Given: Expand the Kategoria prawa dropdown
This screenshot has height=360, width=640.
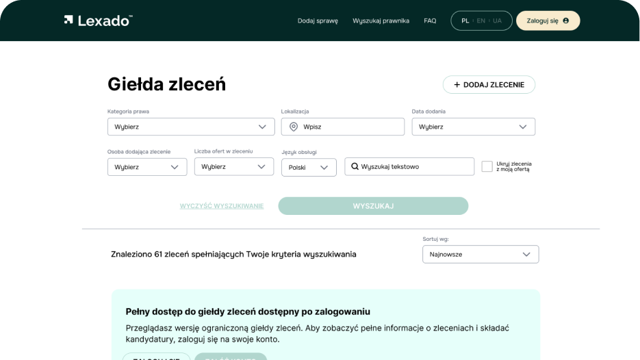Looking at the screenshot, I should pos(191,127).
